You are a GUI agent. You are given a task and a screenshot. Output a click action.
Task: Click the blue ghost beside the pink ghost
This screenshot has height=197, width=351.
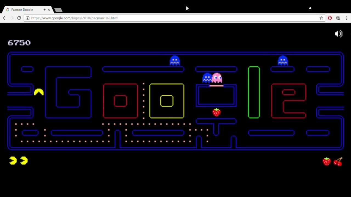point(207,78)
